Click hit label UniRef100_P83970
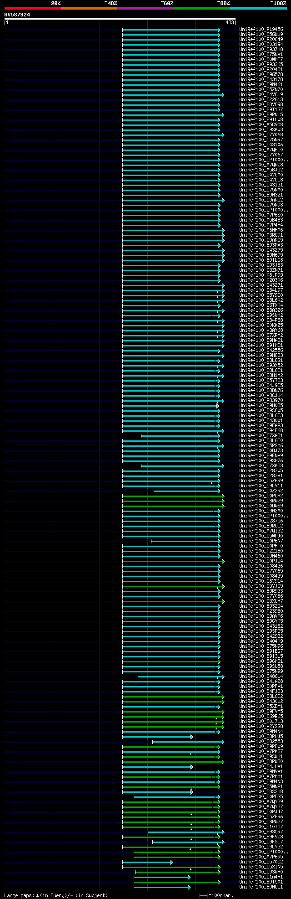 pos(261,401)
